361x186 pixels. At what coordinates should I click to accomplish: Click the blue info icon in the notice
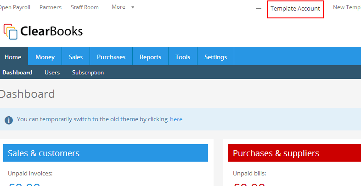click(8, 120)
